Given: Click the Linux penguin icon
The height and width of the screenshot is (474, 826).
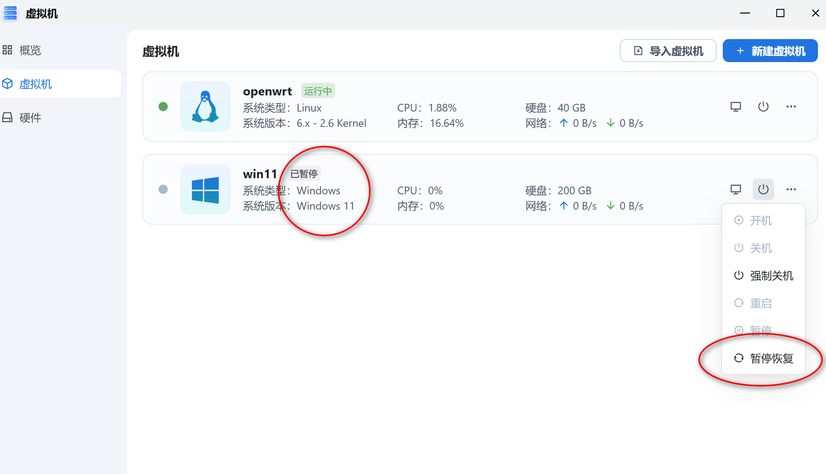Looking at the screenshot, I should (205, 107).
